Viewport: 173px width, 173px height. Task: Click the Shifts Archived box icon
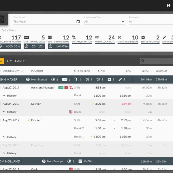pos(143,37)
